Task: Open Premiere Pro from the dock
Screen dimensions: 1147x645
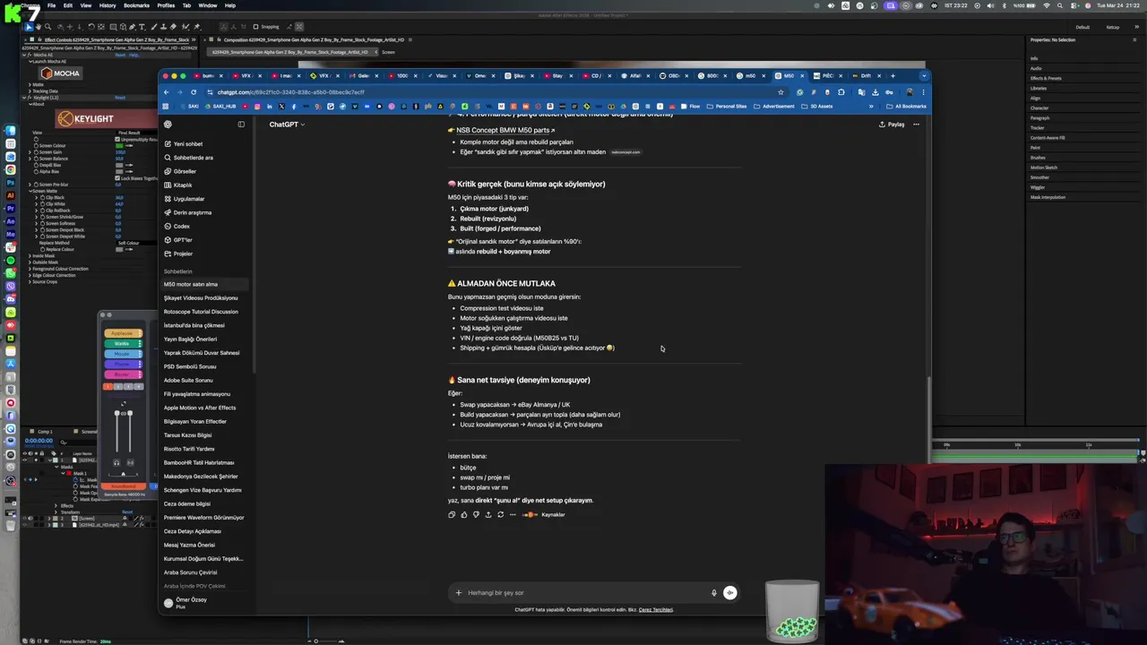Action: 11,208
